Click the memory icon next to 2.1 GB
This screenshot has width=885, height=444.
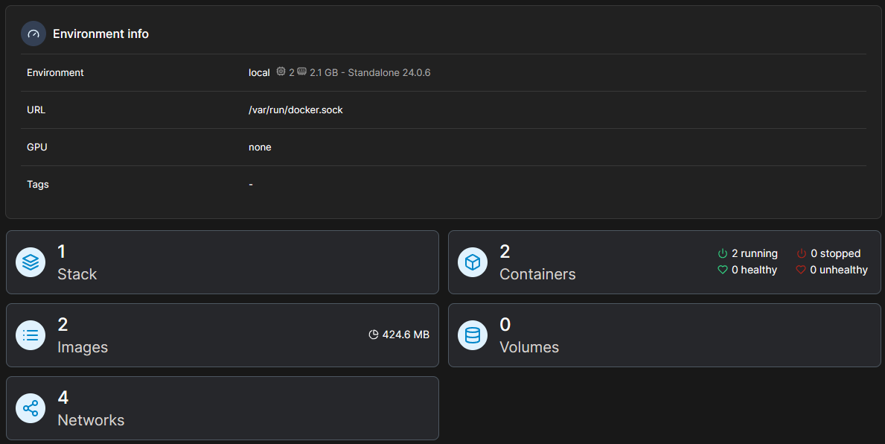click(301, 72)
